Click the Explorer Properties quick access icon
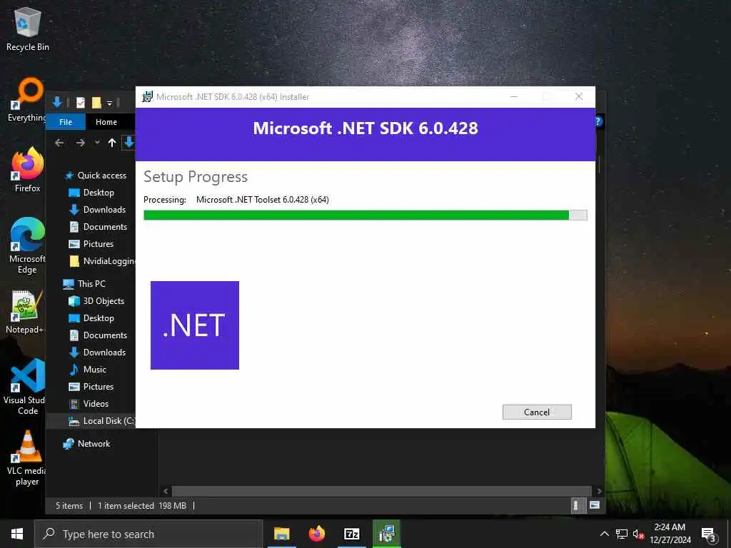 coord(81,103)
